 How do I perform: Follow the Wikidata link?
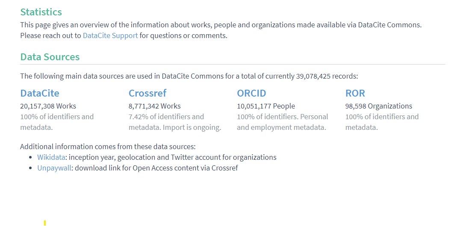(51, 157)
